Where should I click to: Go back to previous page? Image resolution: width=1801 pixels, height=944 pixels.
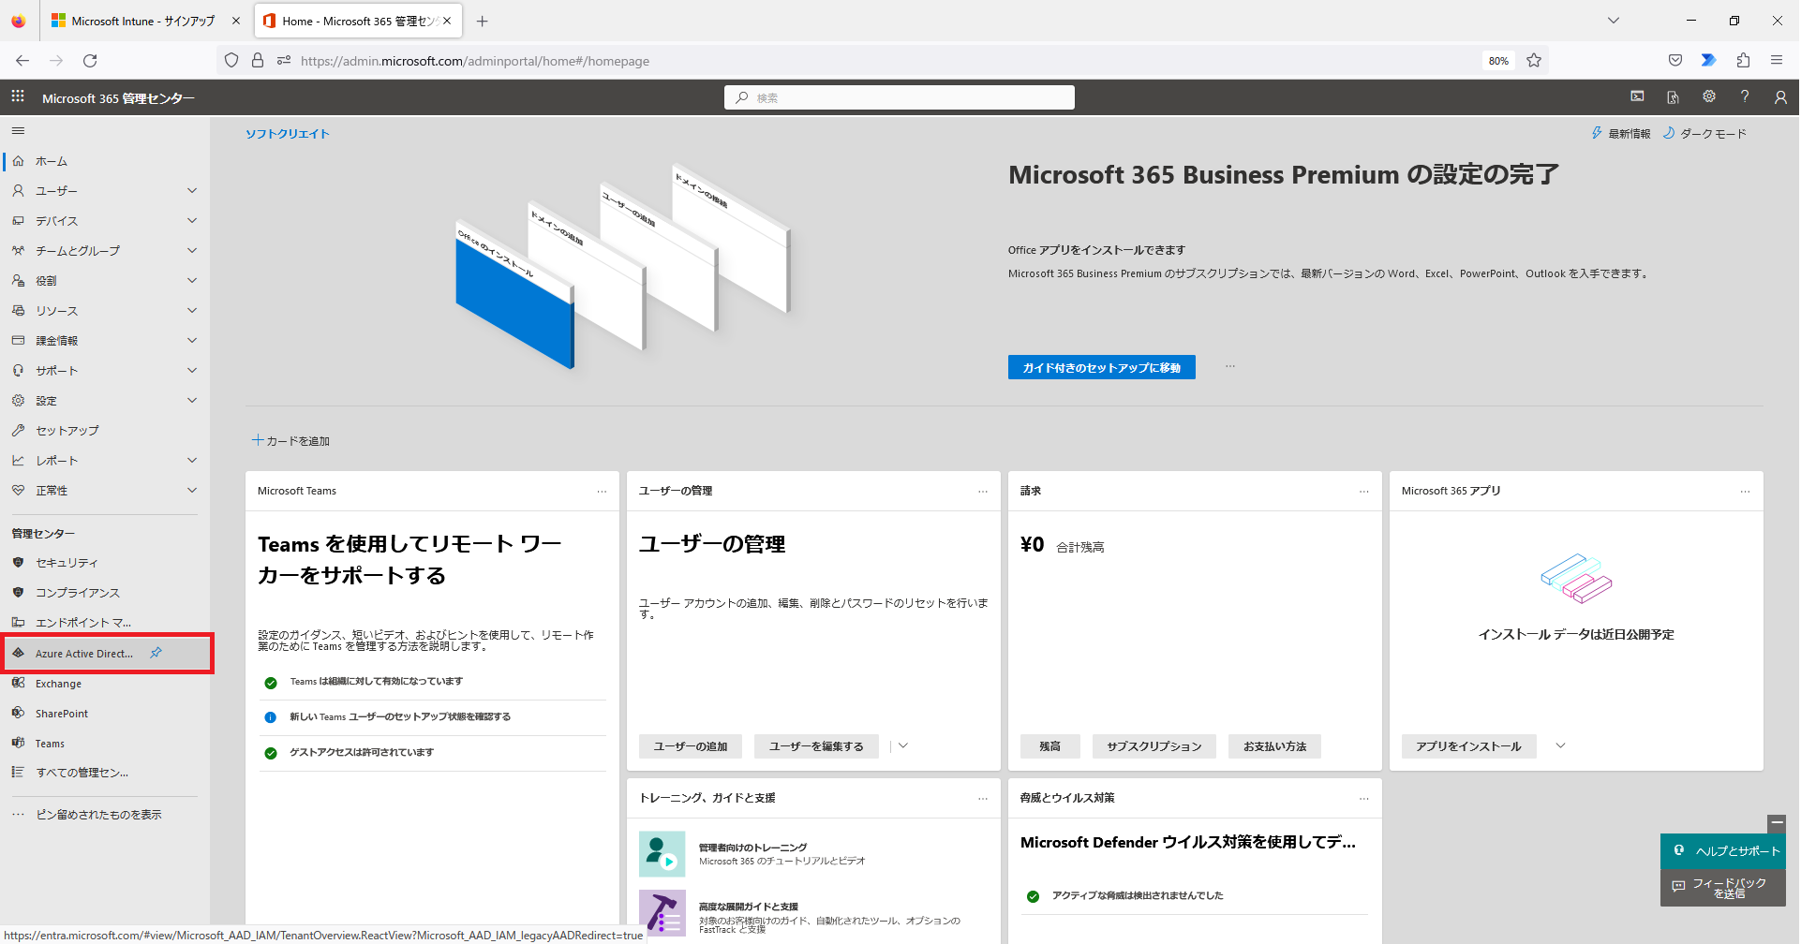tap(22, 61)
